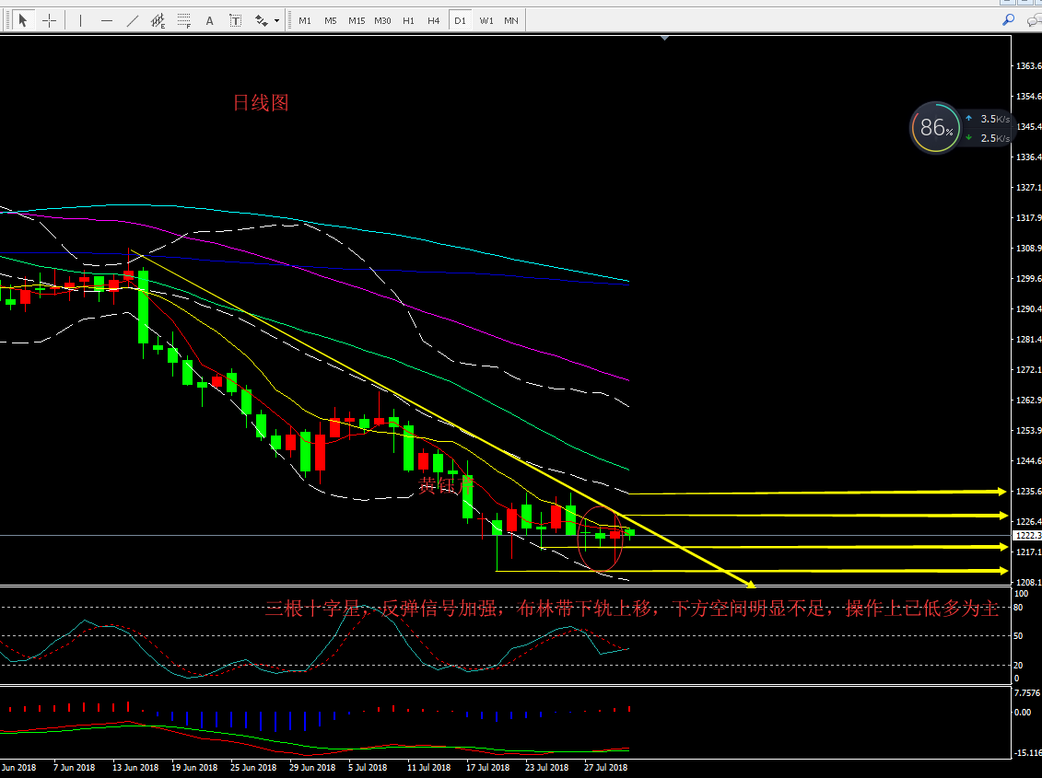
Task: Switch chart to M1 timeframe
Action: 305,20
